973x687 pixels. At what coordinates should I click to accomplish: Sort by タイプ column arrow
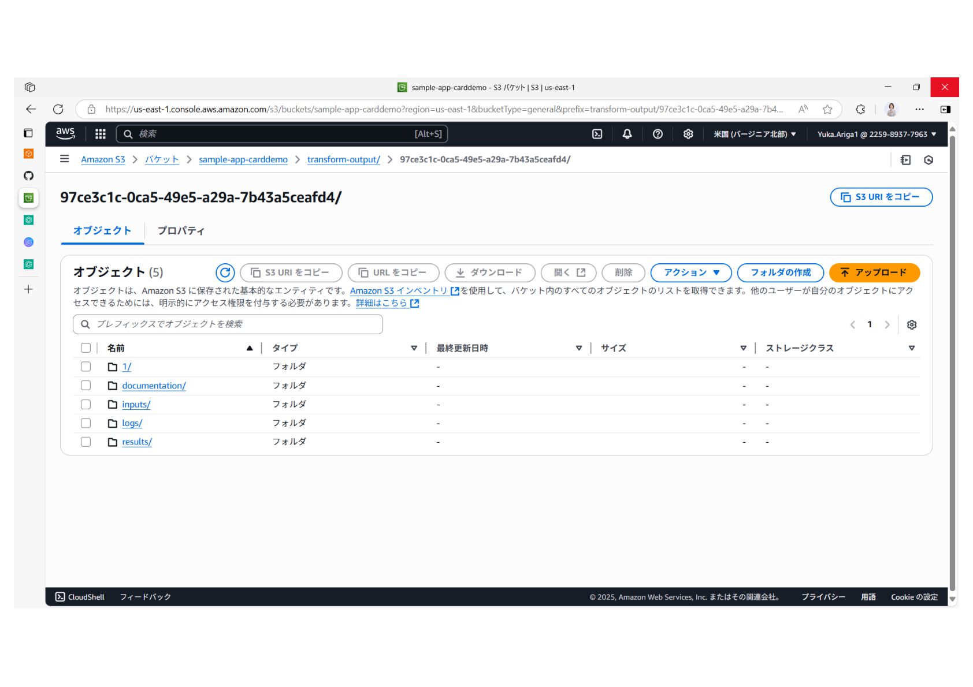(414, 348)
